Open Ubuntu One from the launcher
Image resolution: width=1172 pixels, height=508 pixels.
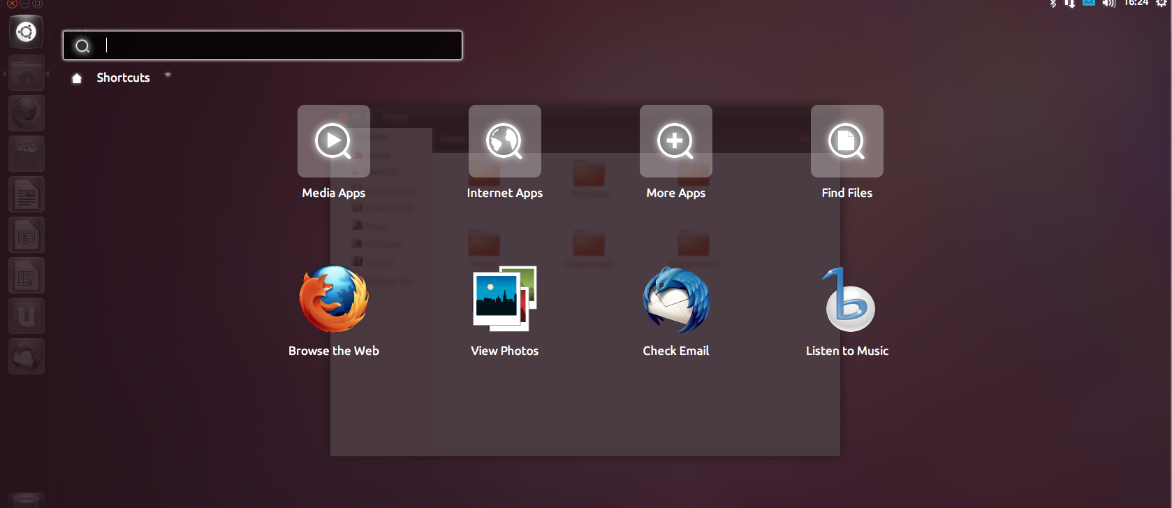click(27, 316)
